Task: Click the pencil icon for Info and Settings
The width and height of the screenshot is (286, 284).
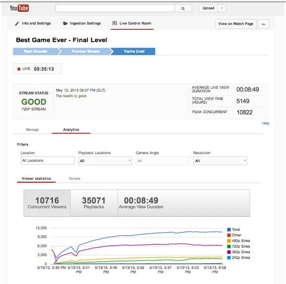Action: click(x=17, y=23)
